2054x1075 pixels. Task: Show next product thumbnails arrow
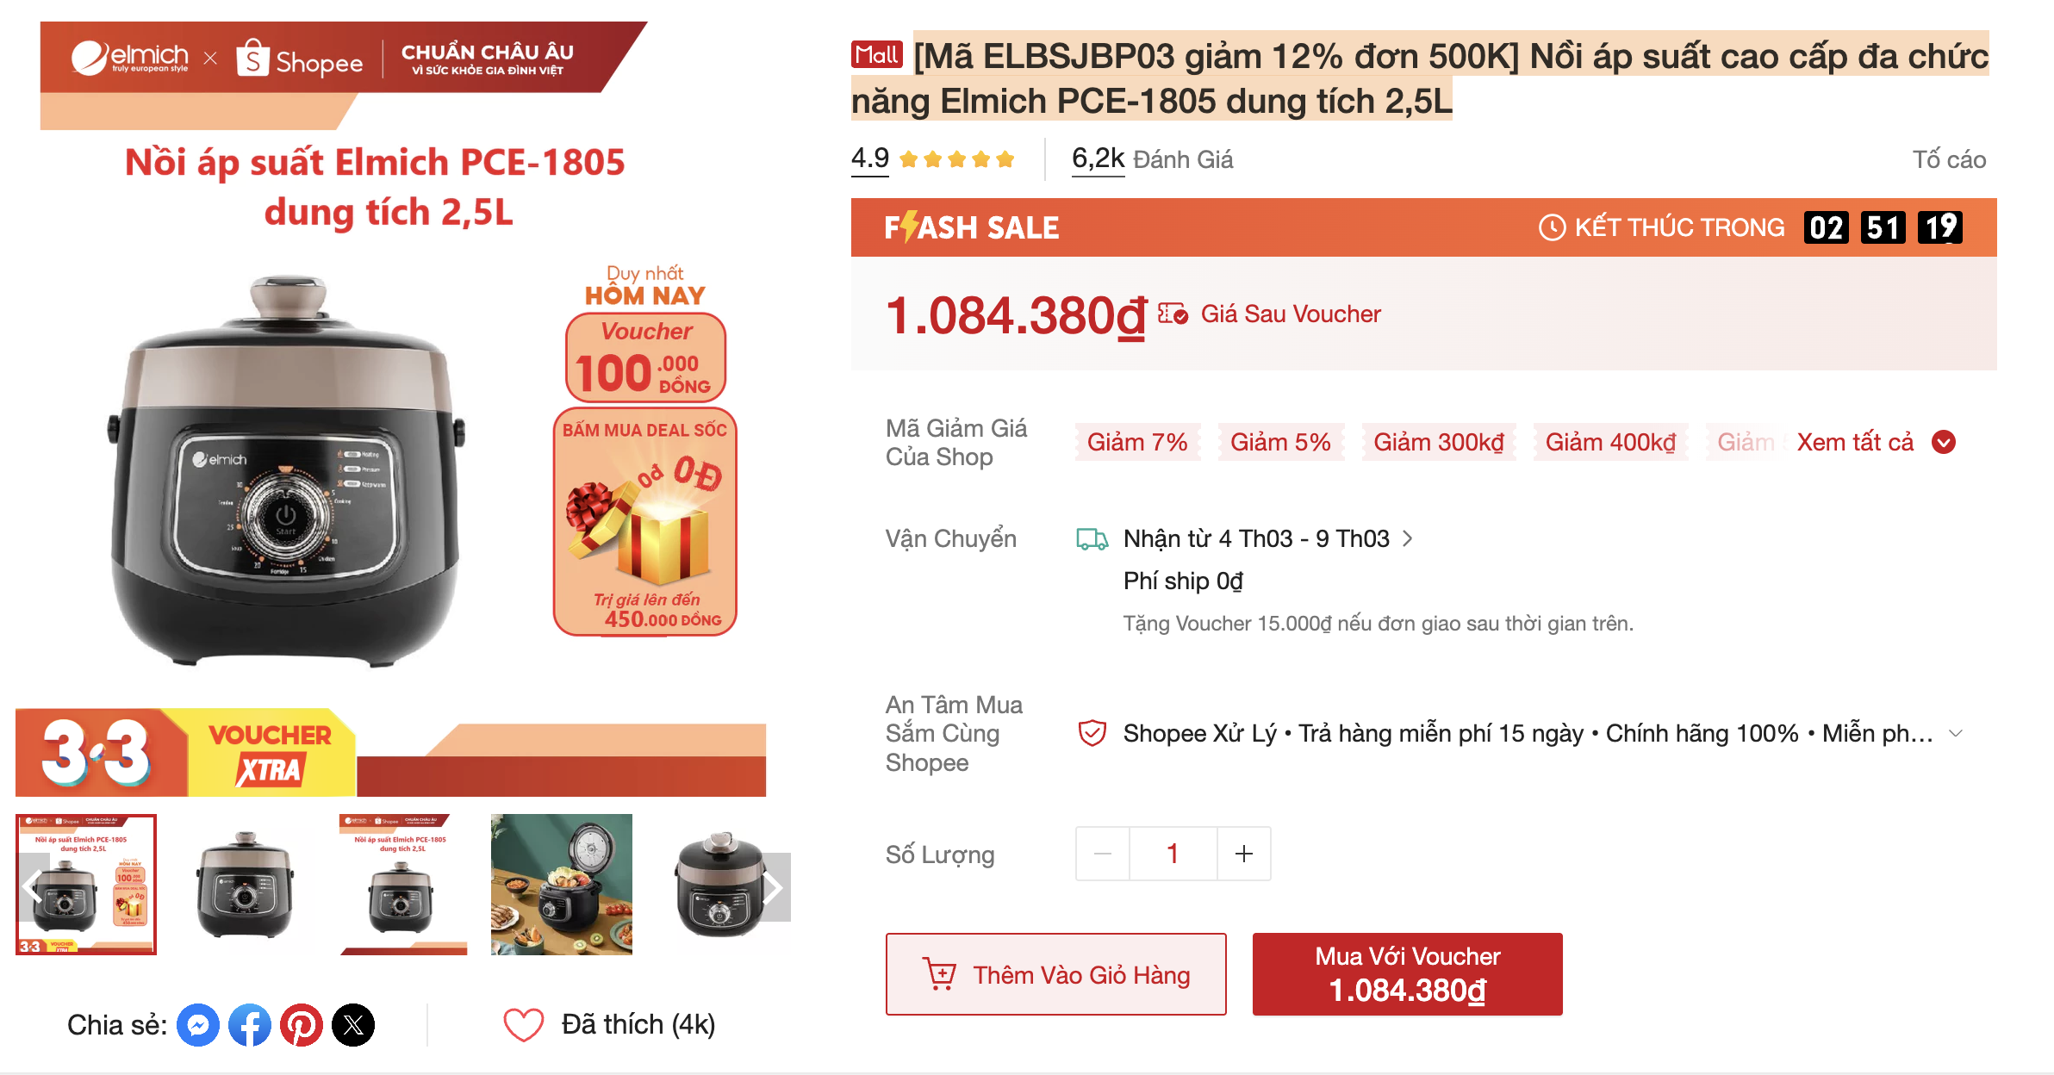(x=773, y=887)
